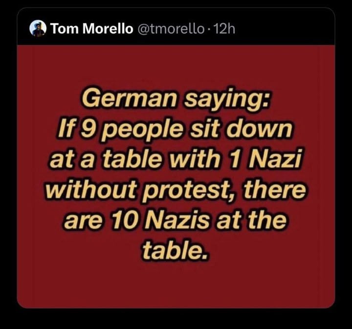352x329 pixels.
Task: Open the Tom Morello display name link
Action: tap(91, 29)
